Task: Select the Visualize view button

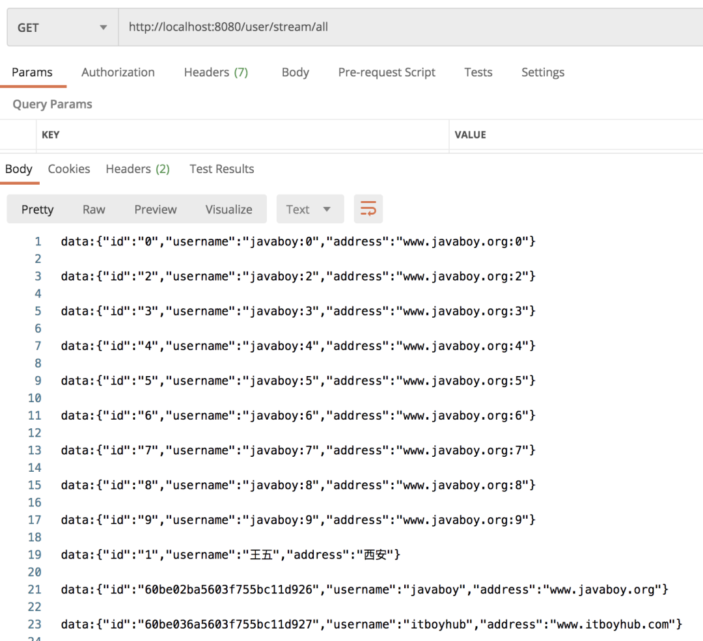Action: (x=228, y=210)
